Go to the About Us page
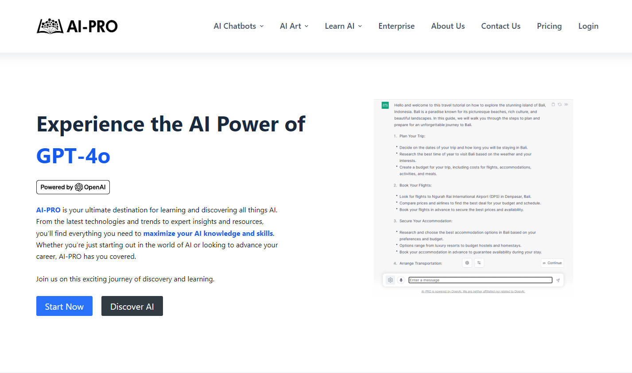Image resolution: width=632 pixels, height=373 pixels. pyautogui.click(x=448, y=26)
